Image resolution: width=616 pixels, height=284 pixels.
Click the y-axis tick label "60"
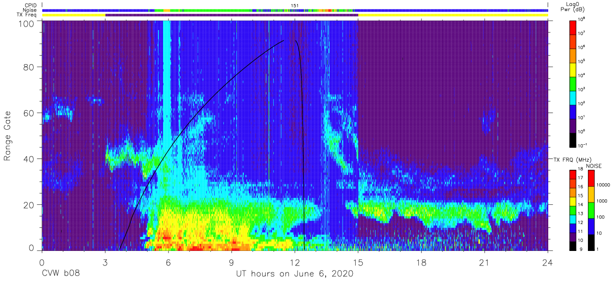(x=29, y=113)
